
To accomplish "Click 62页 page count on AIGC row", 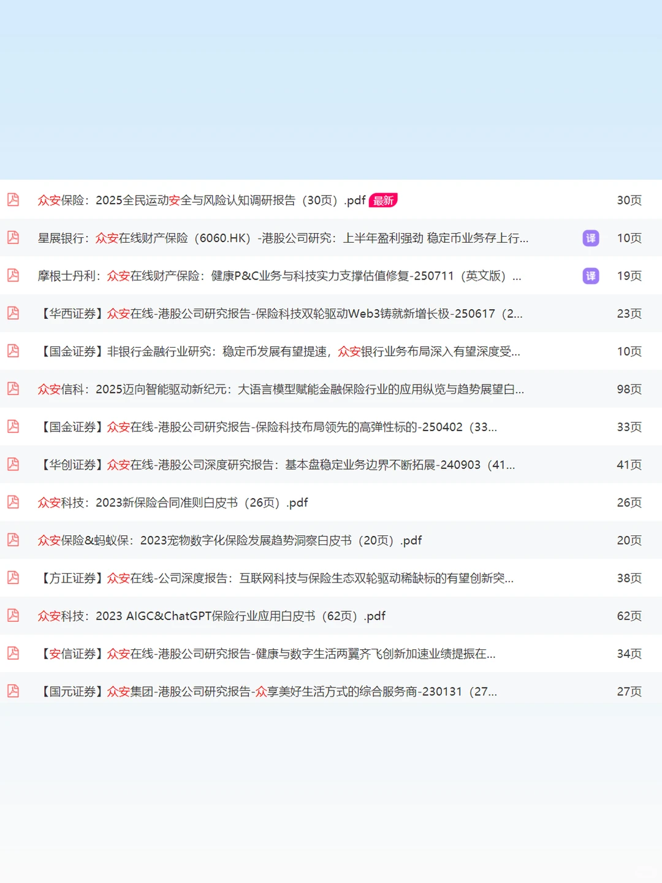I will [x=629, y=616].
